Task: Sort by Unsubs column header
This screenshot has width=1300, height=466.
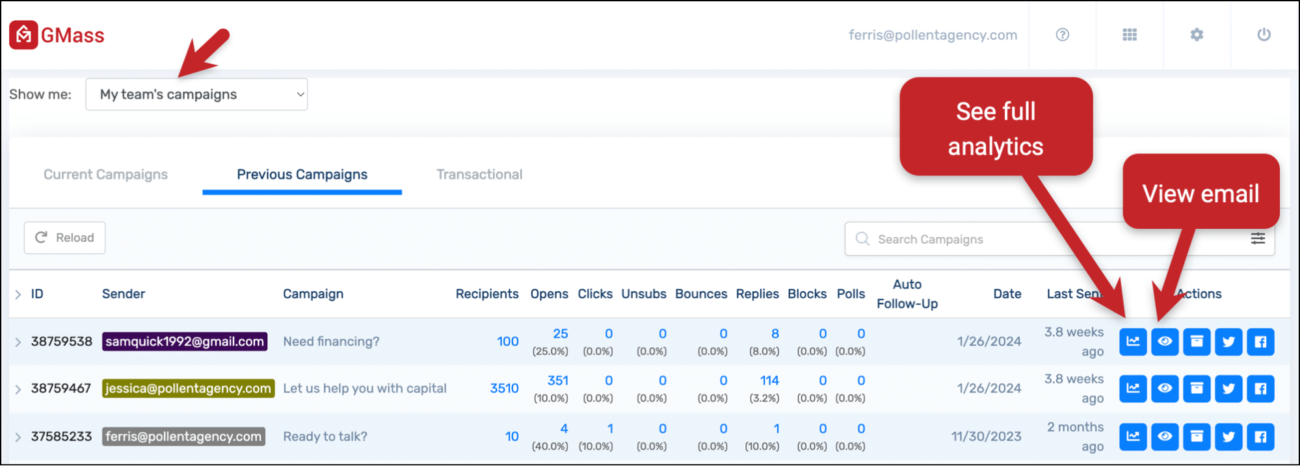Action: point(644,294)
